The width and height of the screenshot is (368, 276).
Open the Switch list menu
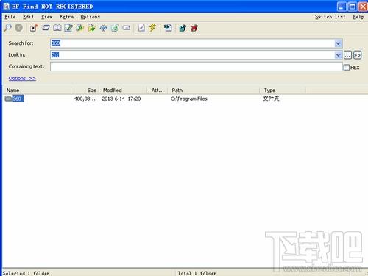330,17
